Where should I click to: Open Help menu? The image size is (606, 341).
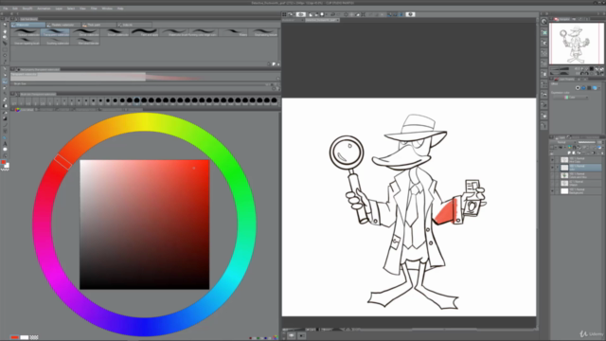[120, 9]
